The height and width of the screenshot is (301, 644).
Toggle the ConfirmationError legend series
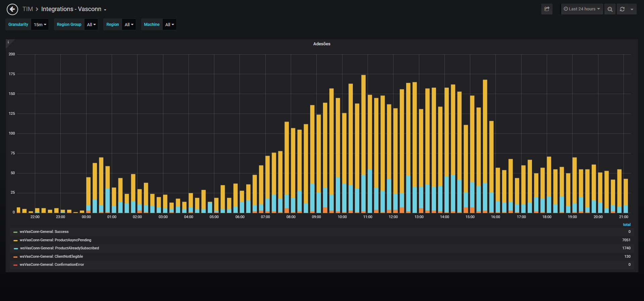[52, 265]
